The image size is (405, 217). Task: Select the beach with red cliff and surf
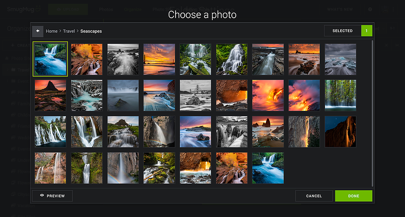(159, 96)
